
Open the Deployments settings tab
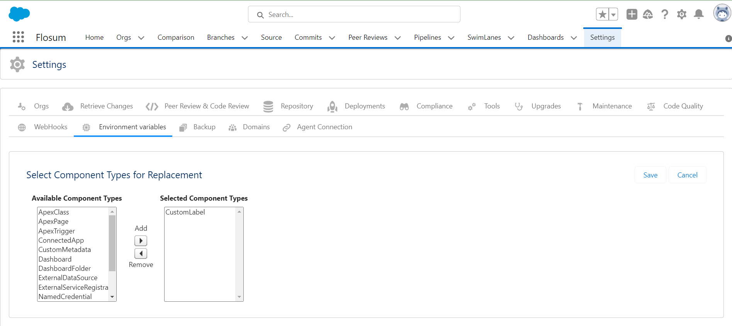pyautogui.click(x=356, y=106)
